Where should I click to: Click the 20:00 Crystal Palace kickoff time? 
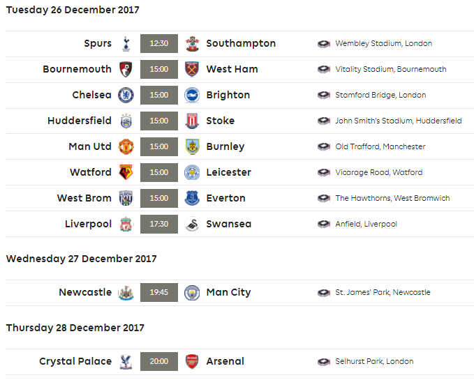pos(159,361)
